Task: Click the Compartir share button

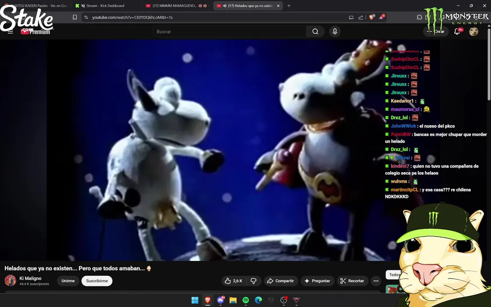Action: point(281,281)
